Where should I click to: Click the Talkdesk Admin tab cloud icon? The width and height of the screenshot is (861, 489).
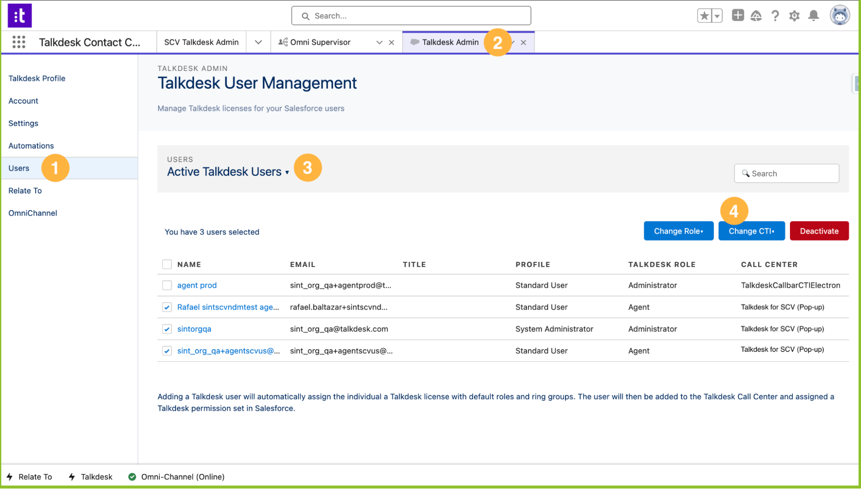coord(415,42)
